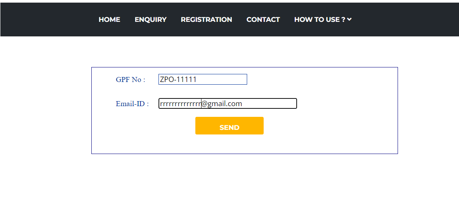Screen dimensions: 459x213
Task: Click an empty area of the dark navigation bar
Action: click(403, 20)
